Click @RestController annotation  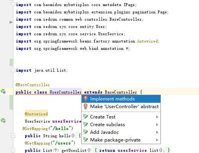[32, 85]
